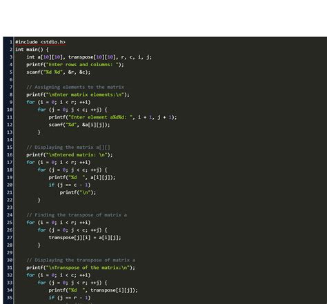Click 'transpose[j][i] = a[i][j];' line
Image resolution: width=327 pixels, height=304 pixels.
click(x=85, y=238)
